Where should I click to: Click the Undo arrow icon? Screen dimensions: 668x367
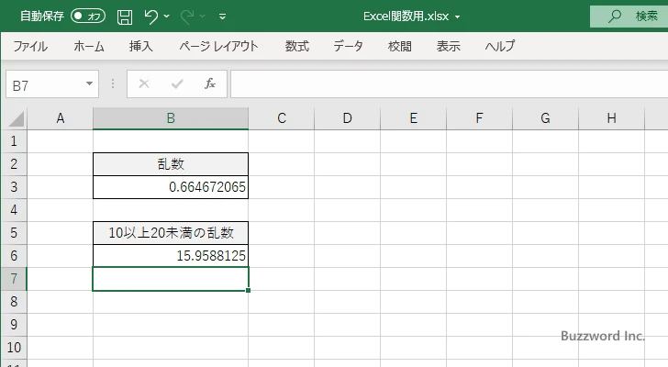[150, 17]
